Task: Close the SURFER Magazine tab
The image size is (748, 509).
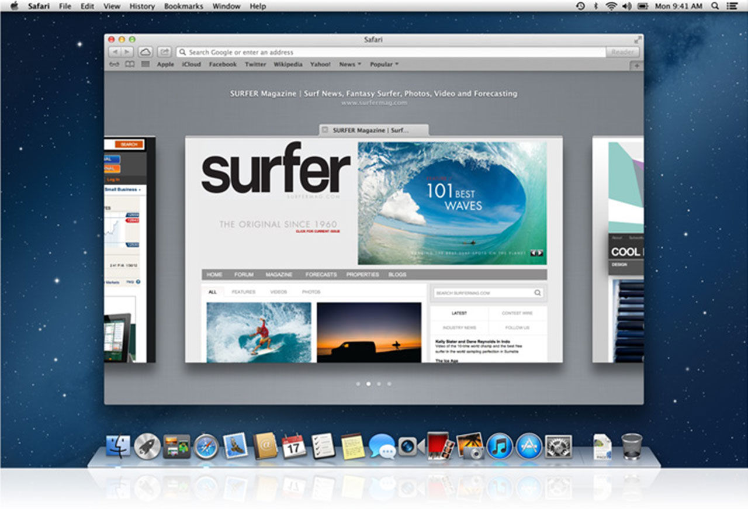Action: [325, 130]
